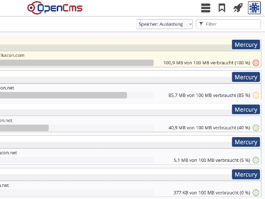Click the filter funnel icon
265x199 pixels.
point(201,24)
